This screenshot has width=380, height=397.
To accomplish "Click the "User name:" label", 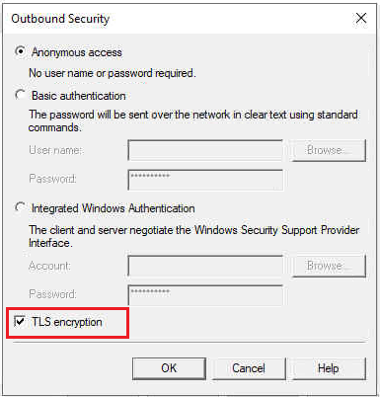I will [x=56, y=150].
